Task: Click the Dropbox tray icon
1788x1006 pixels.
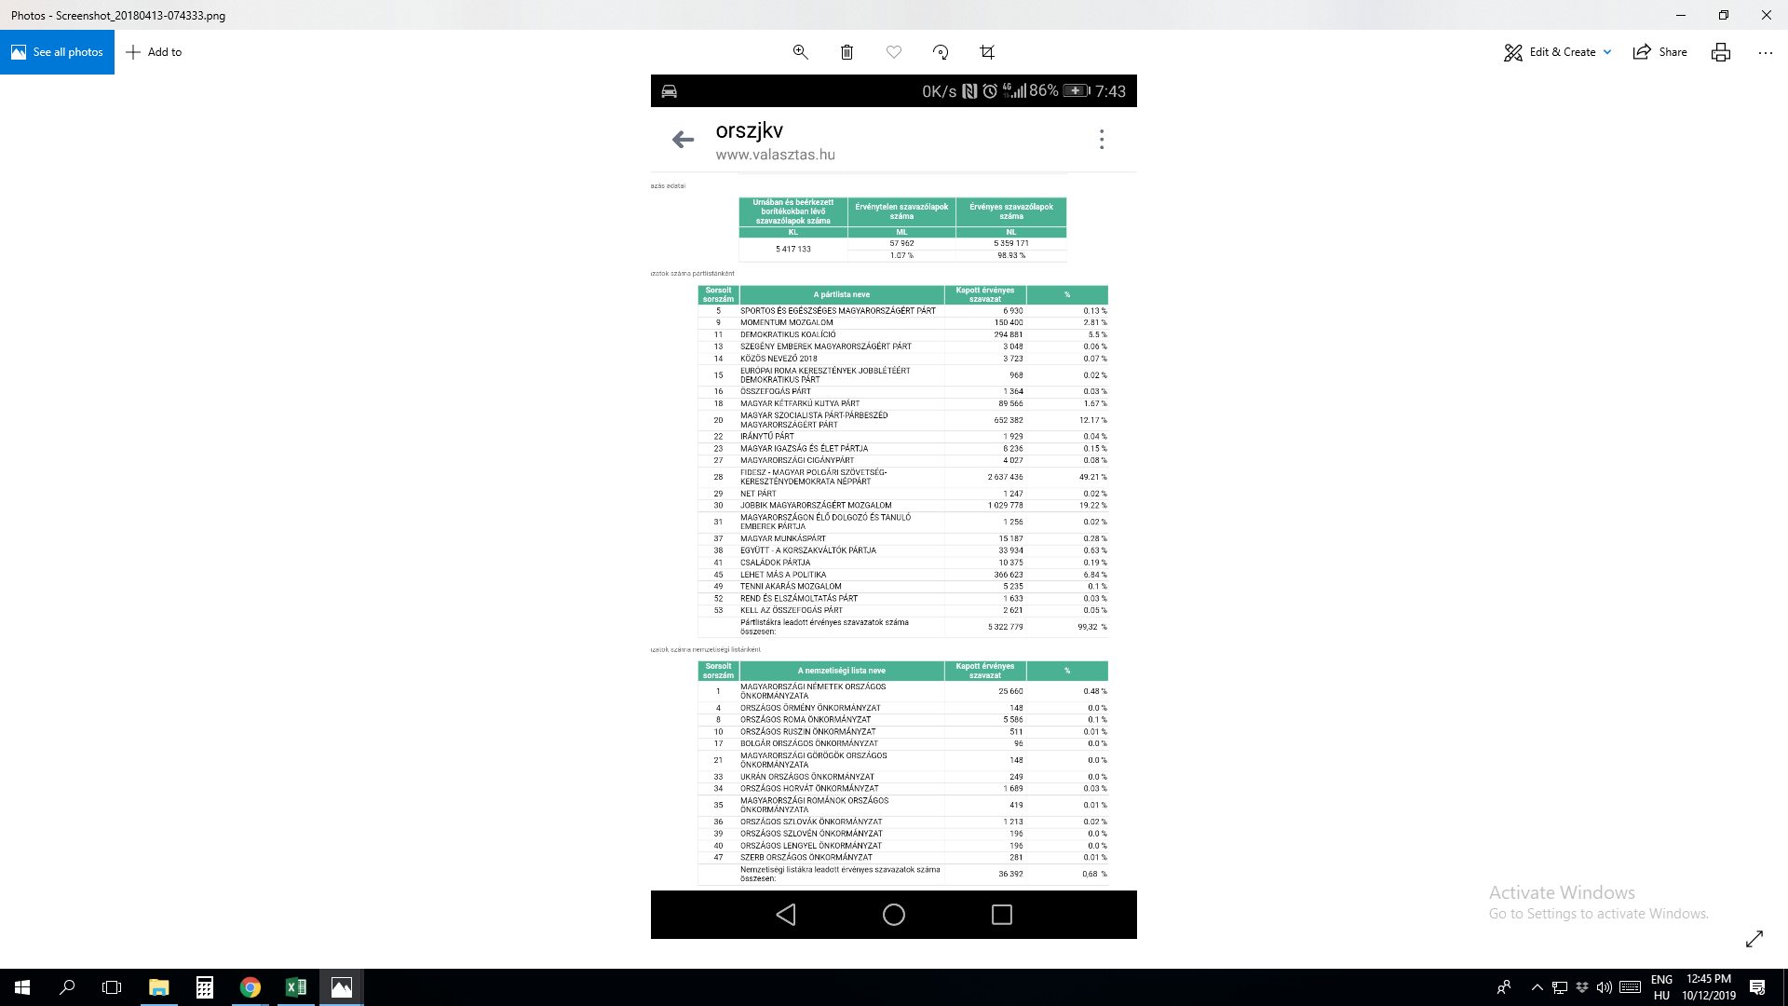Action: pyautogui.click(x=1582, y=987)
